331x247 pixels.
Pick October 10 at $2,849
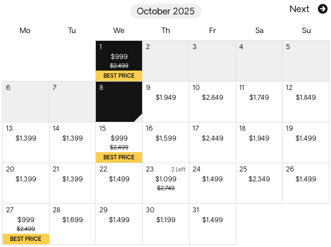[213, 101]
